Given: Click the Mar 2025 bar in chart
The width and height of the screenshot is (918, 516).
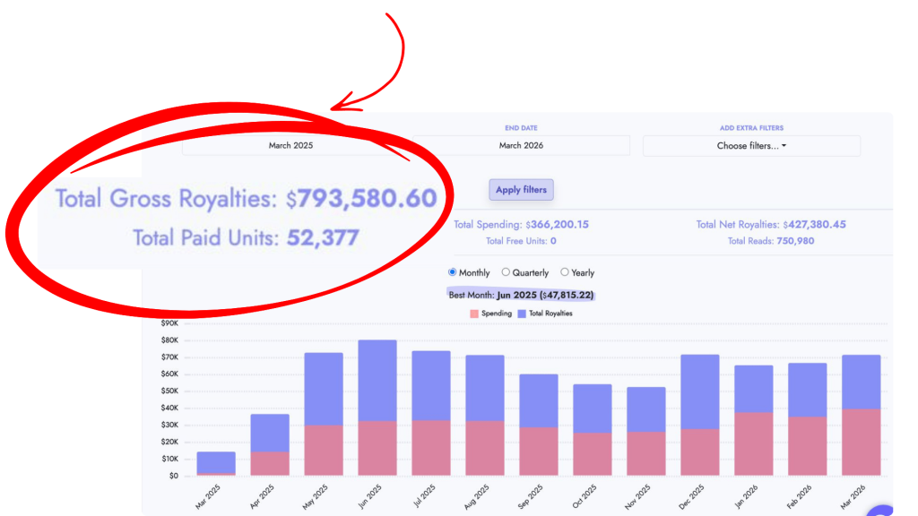Looking at the screenshot, I should (x=216, y=462).
